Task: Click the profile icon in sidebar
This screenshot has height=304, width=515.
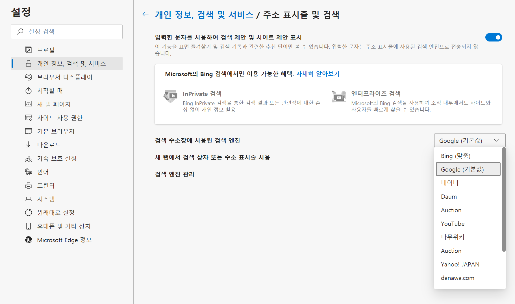Action: tap(29, 50)
